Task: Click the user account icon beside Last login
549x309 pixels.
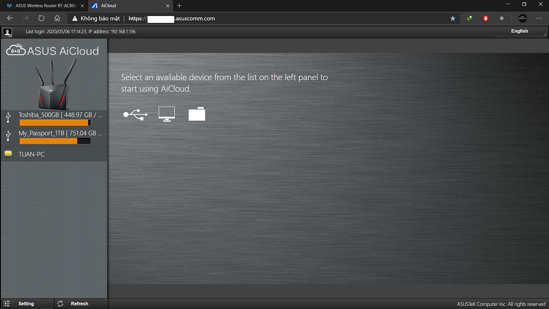Action: click(7, 32)
